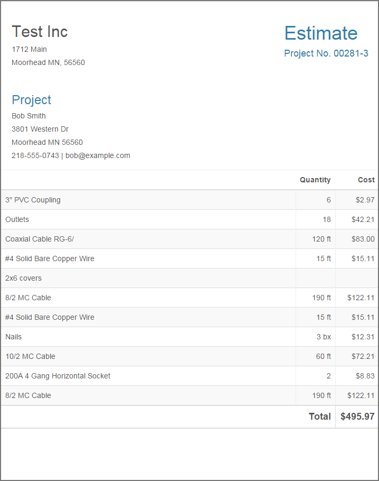
Task: Select the $495.97 total amount
Action: coord(357,417)
